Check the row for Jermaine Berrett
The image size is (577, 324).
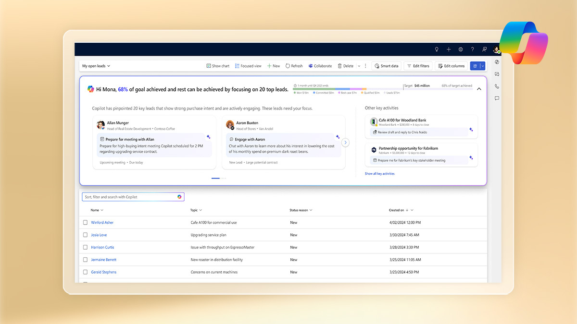[x=85, y=259]
